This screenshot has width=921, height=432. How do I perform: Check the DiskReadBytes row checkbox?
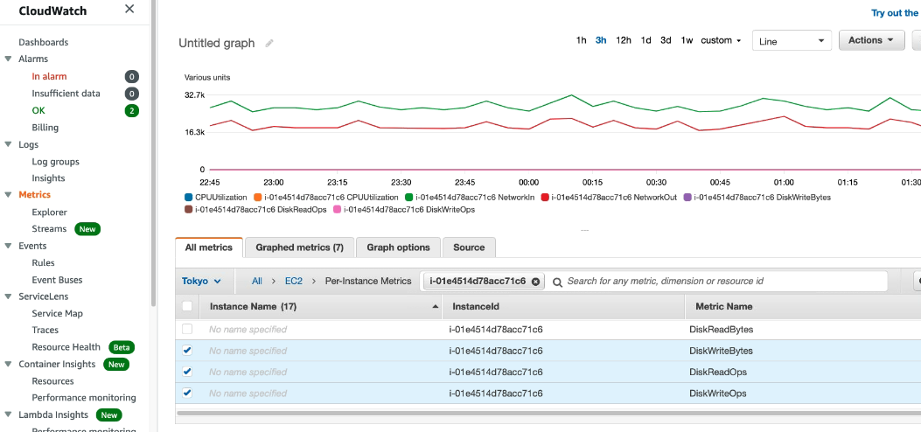[187, 330]
